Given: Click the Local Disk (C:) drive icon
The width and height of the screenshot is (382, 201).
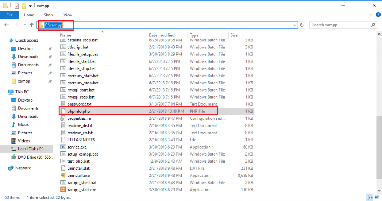Looking at the screenshot, I should [x=14, y=149].
